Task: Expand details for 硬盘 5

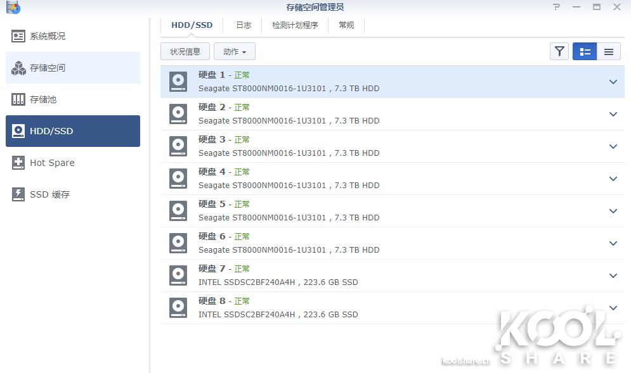Action: pos(613,211)
